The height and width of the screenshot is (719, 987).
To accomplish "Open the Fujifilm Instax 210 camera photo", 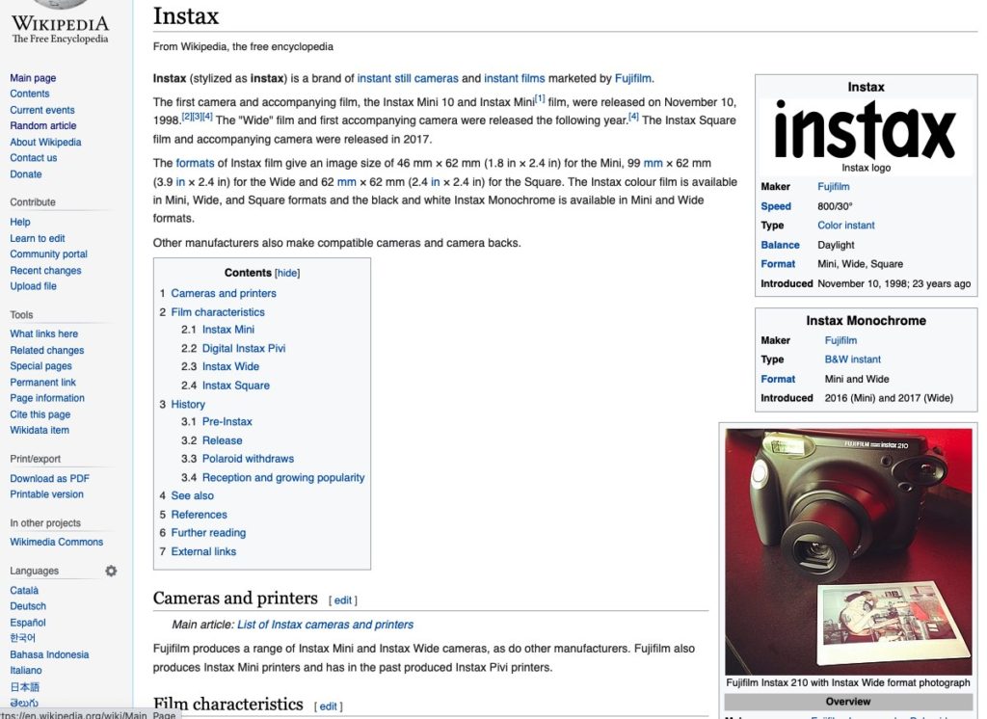I will click(848, 550).
